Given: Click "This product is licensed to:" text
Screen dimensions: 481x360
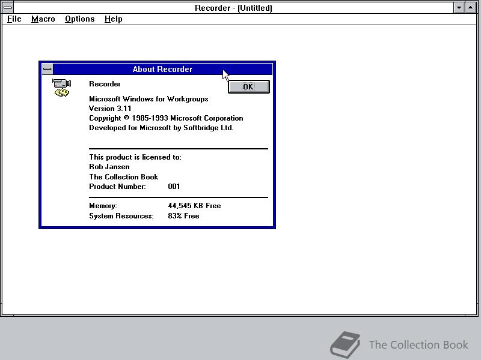Looking at the screenshot, I should pos(135,157).
